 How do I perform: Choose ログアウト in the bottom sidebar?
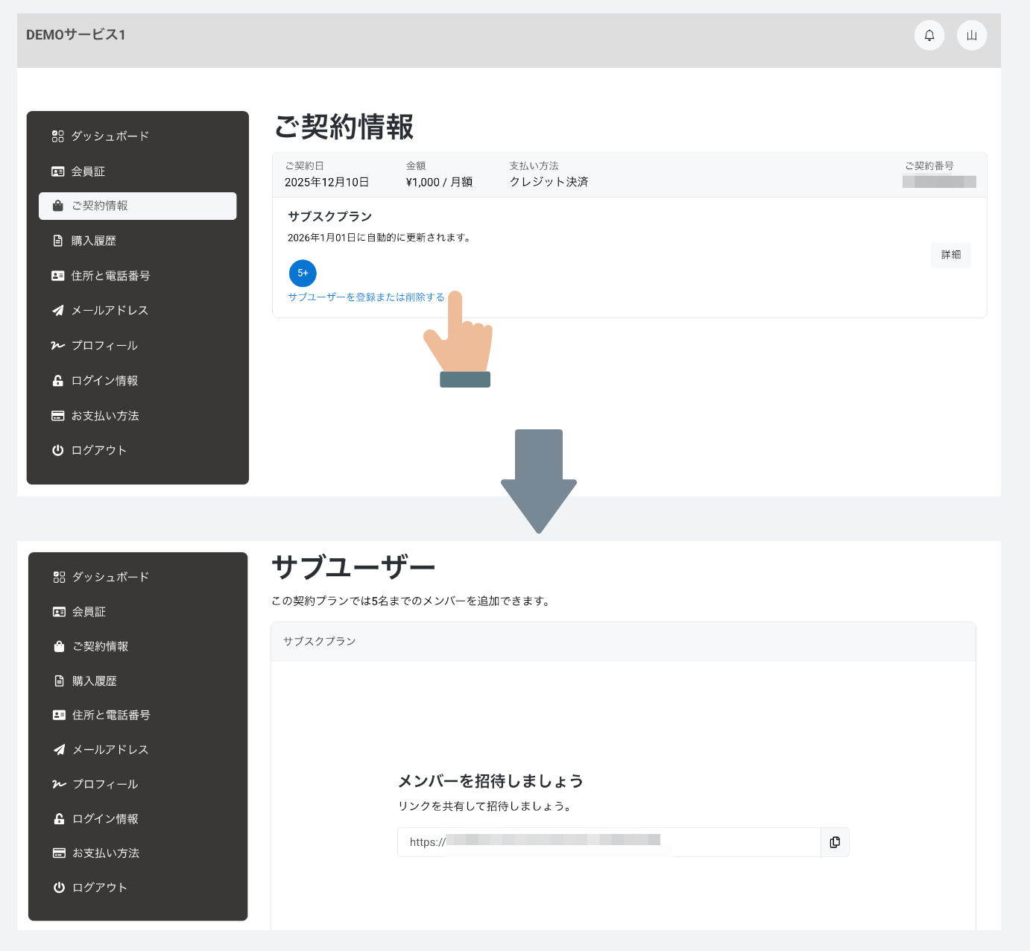coord(100,888)
